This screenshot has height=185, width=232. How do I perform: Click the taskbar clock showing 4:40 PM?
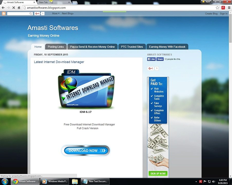tap(223, 181)
